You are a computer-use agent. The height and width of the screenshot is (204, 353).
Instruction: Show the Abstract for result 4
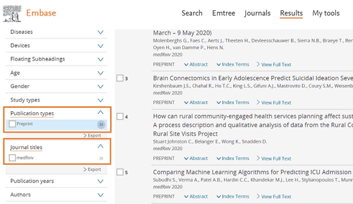point(196,158)
